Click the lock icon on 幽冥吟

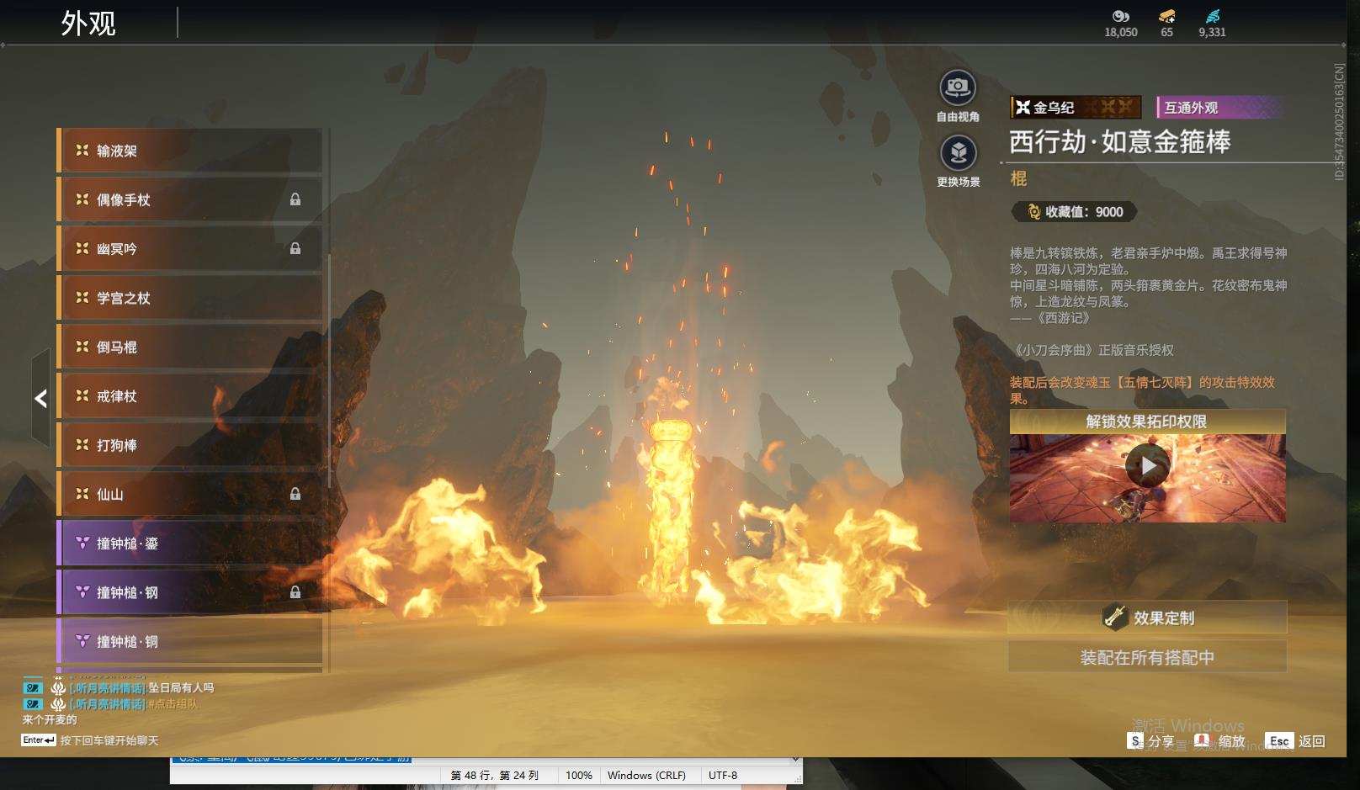(295, 248)
